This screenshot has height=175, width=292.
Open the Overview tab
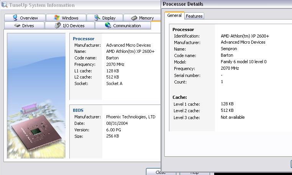coord(25,18)
